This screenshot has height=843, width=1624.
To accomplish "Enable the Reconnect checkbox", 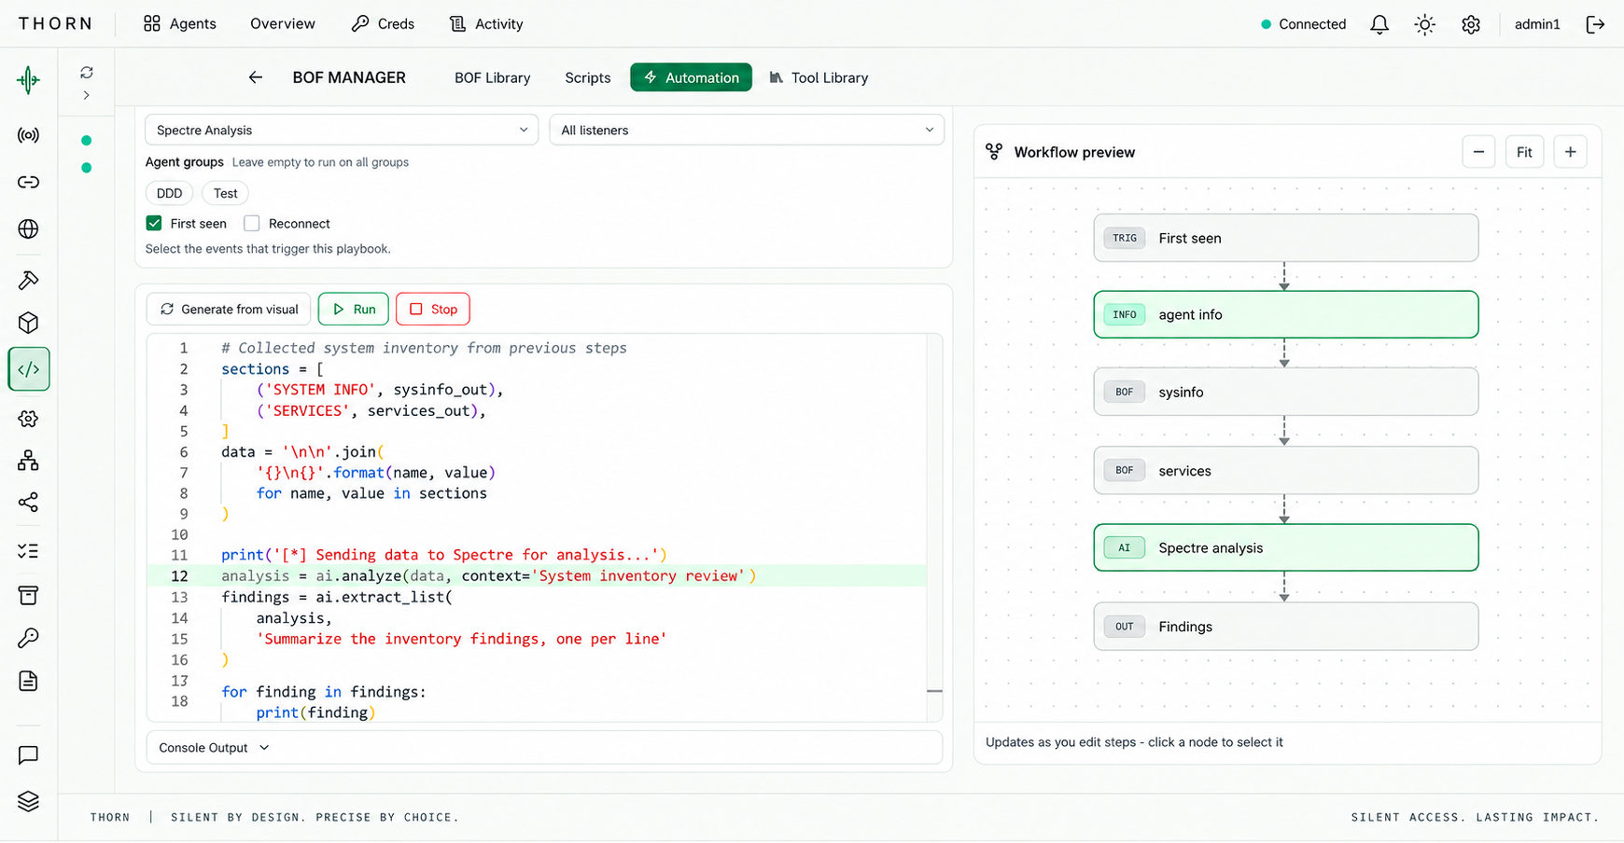I will (252, 224).
